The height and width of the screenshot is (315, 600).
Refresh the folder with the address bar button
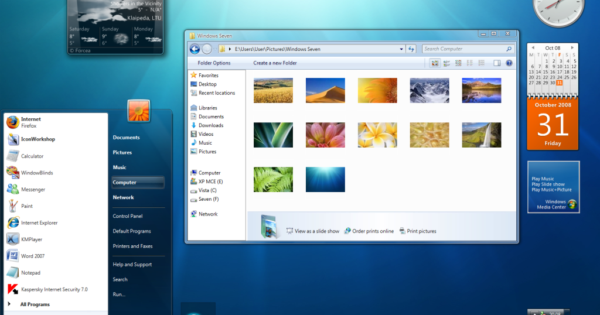click(x=411, y=49)
